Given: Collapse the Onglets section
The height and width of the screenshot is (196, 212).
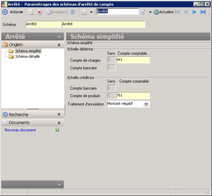Looking at the screenshot, I should (x=59, y=45).
